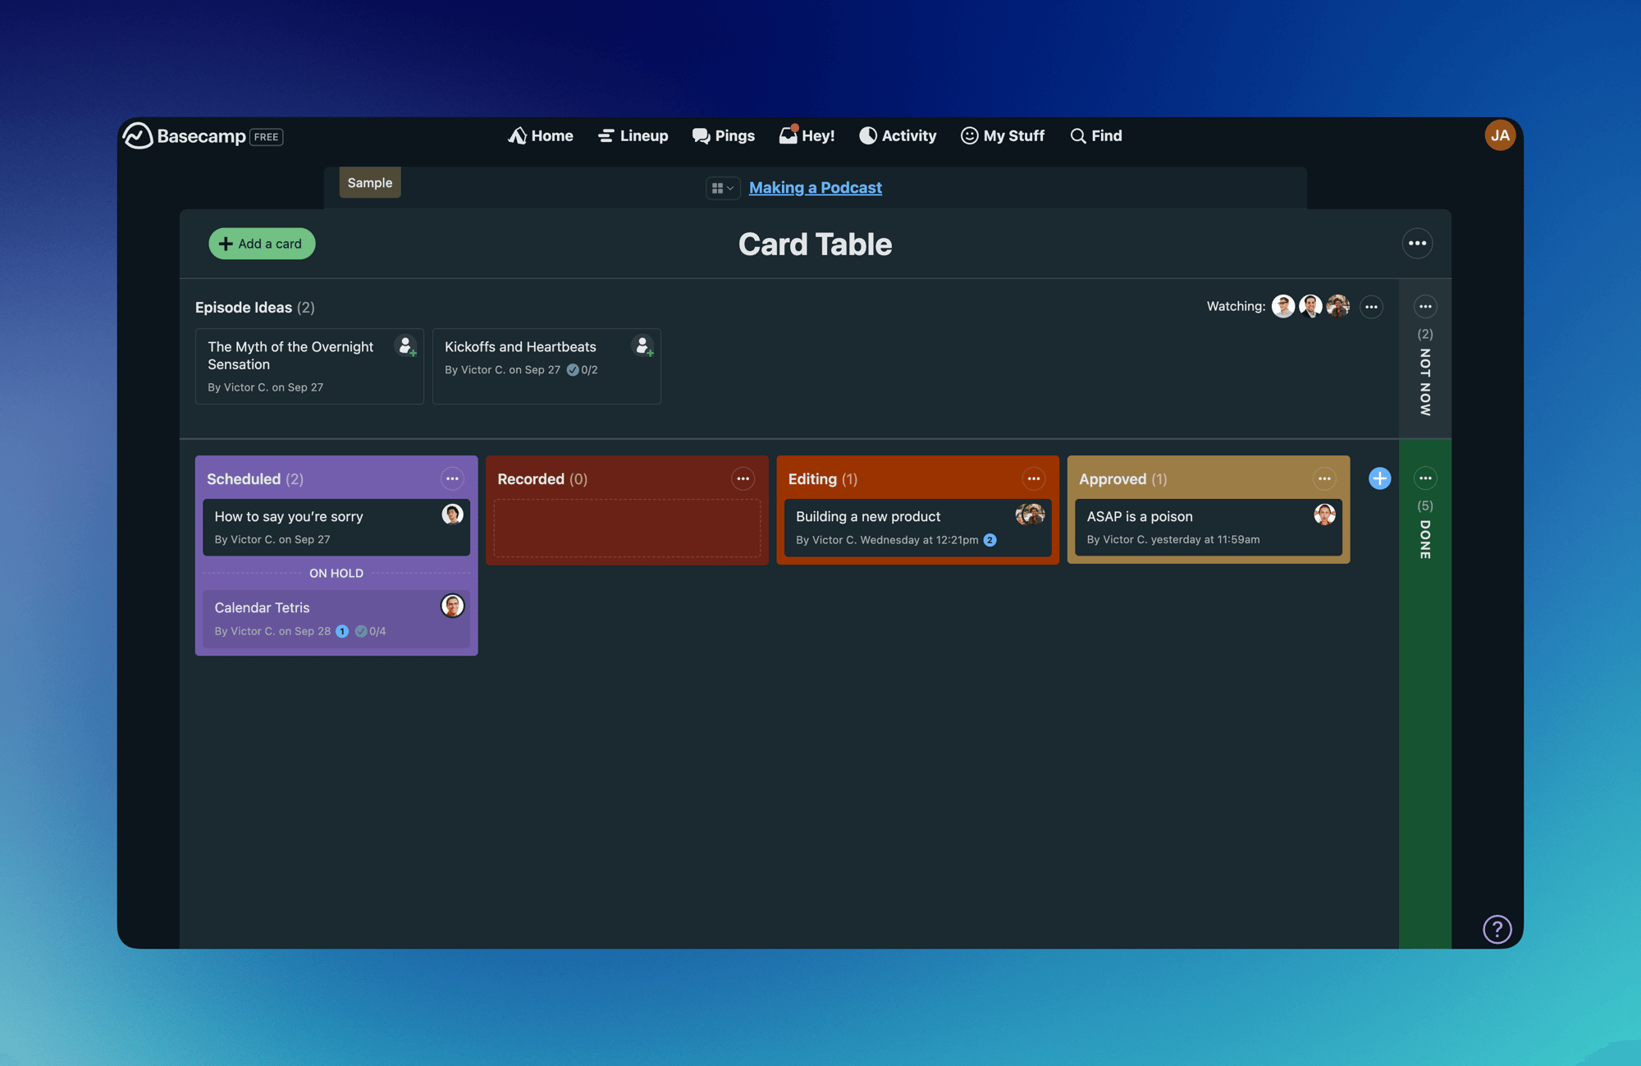Screen dimensions: 1641x1066
Task: Click assignee avatar on Calendar Tetris card
Action: pos(452,606)
